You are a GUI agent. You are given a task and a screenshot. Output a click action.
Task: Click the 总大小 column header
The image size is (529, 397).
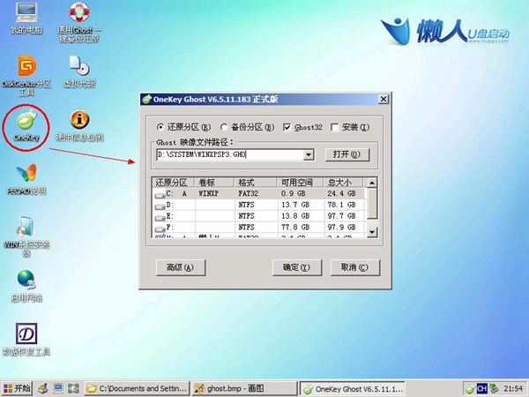pyautogui.click(x=343, y=183)
